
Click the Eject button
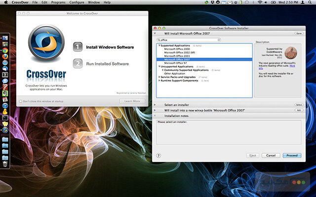[x=253, y=156]
